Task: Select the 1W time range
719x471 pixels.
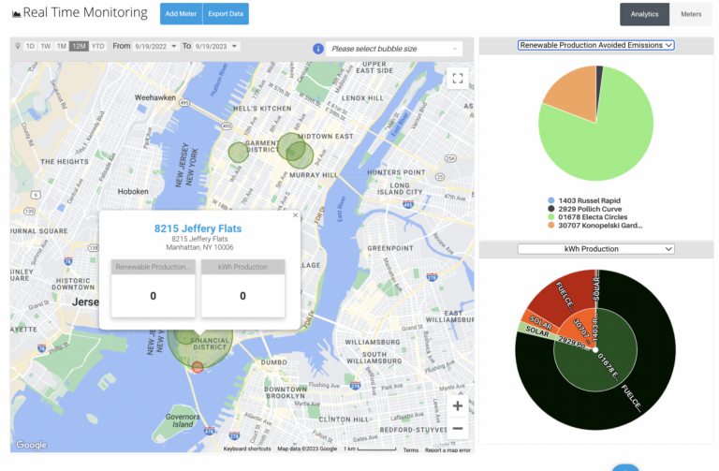Action: [x=45, y=46]
